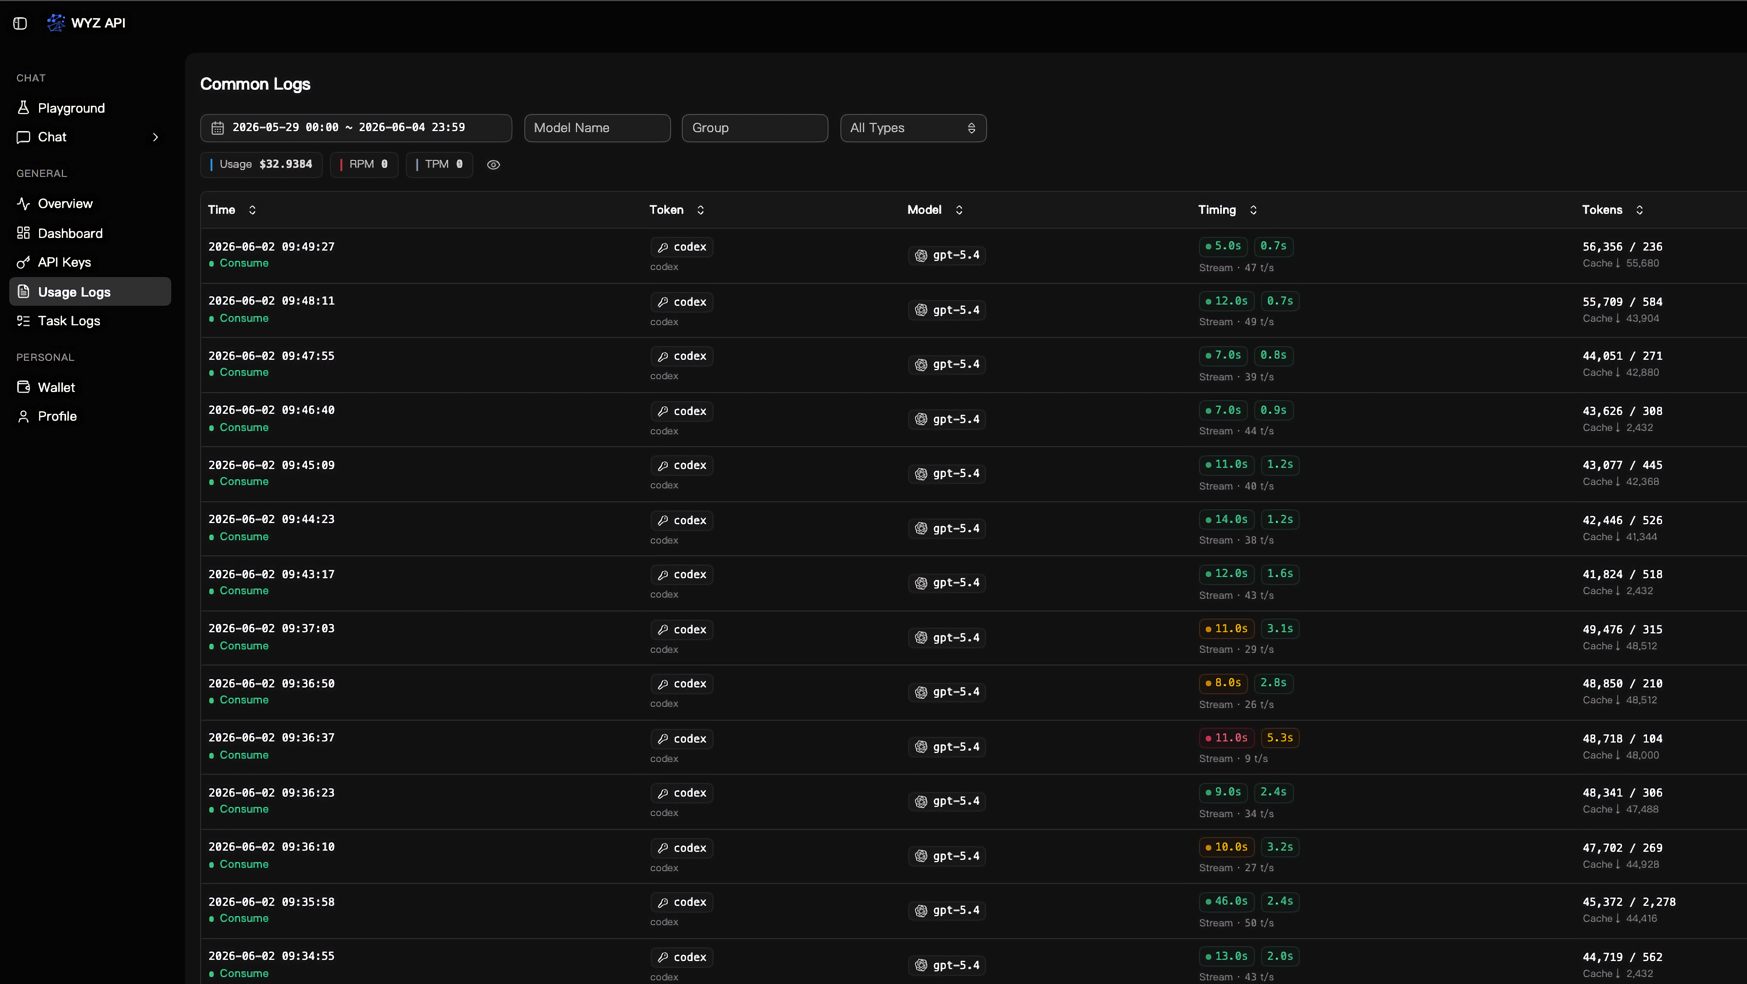The image size is (1747, 984).
Task: Select Stream · 9 t/s text
Action: pyautogui.click(x=1233, y=759)
